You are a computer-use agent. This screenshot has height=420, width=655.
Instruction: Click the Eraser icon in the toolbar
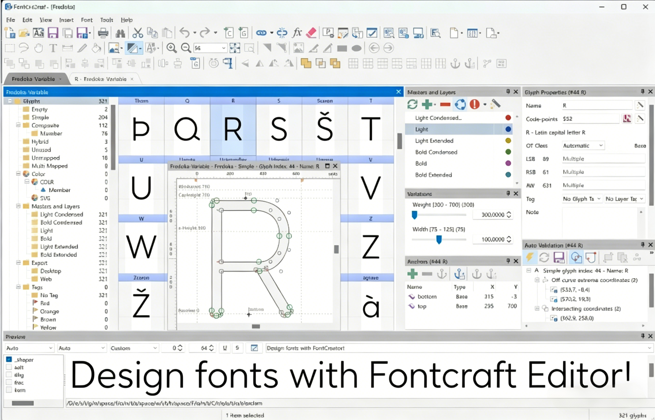click(311, 33)
